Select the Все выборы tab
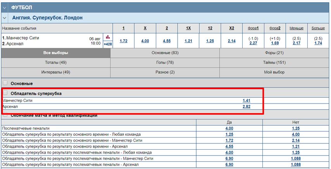331x169 pixels. coord(56,53)
